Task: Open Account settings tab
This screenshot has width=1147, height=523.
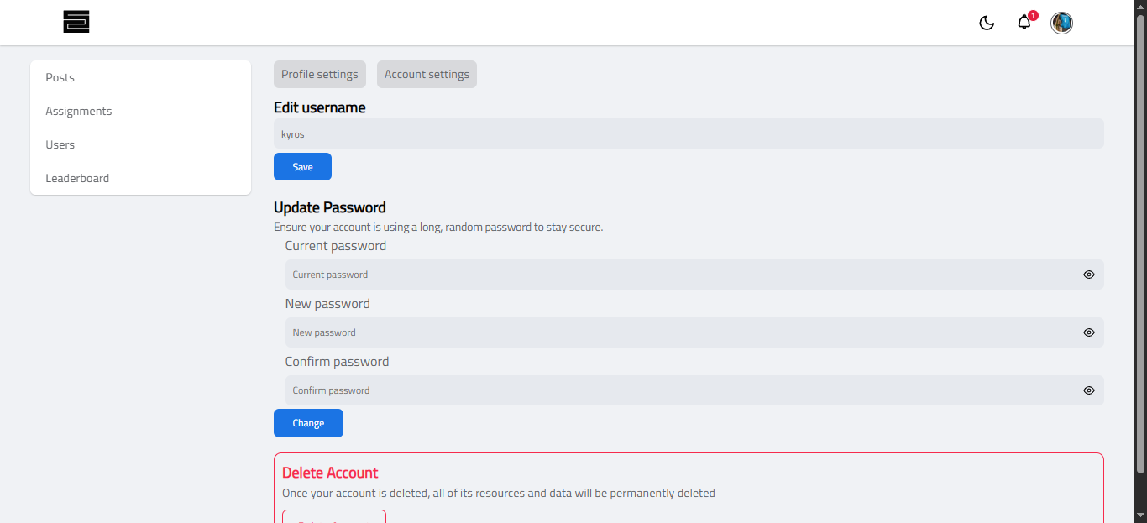Action: (427, 74)
